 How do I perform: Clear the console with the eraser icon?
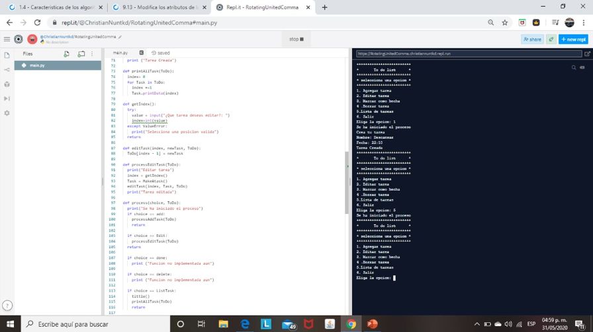[x=582, y=67]
